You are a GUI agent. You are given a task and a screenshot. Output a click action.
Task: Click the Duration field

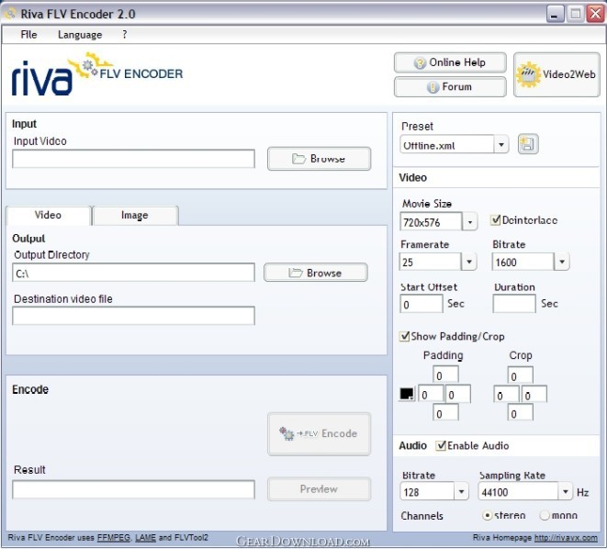514,304
